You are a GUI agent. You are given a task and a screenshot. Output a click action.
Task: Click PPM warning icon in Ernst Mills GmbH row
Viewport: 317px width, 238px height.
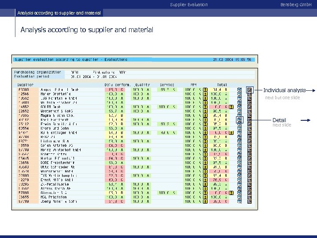click(x=205, y=180)
